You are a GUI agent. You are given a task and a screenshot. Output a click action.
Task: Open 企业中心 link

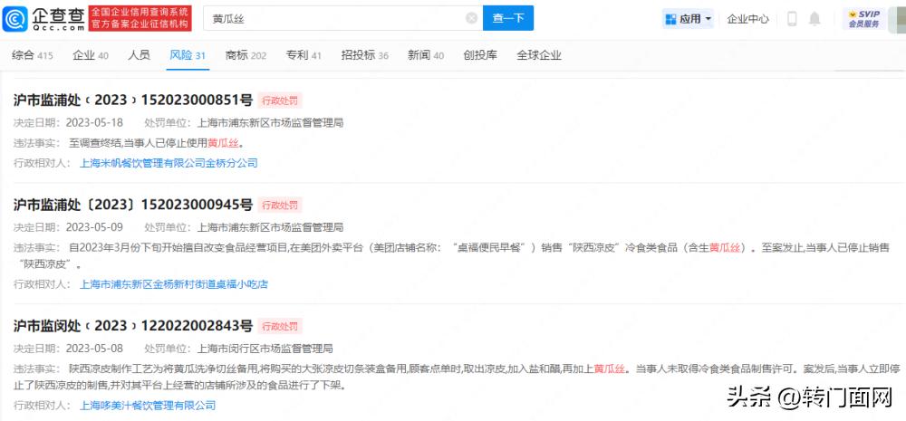[747, 18]
